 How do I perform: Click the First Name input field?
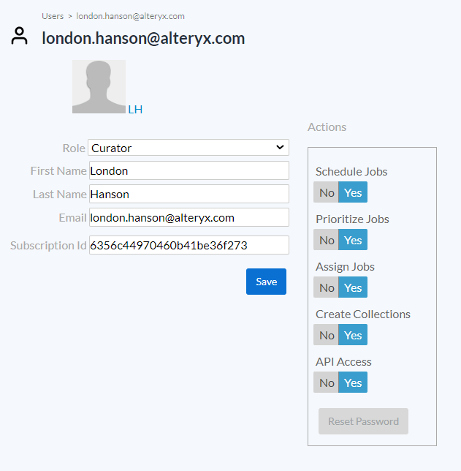188,170
